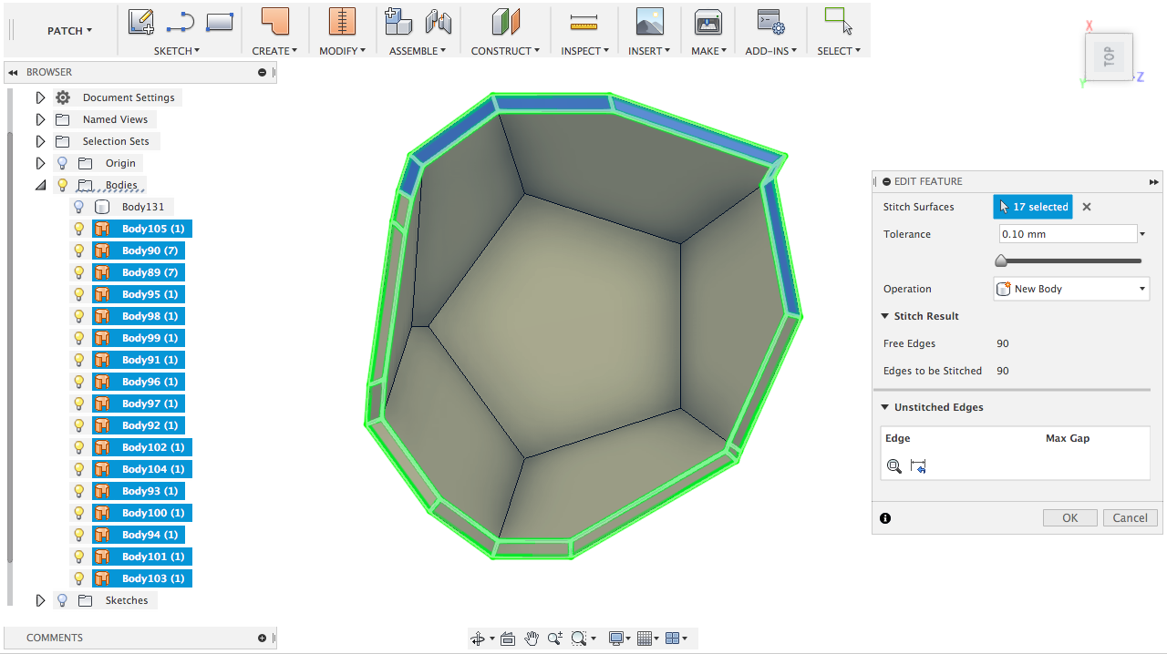Hide Body95 (1) using its lightbulb
Viewport: 1167px width, 654px height.
click(78, 294)
